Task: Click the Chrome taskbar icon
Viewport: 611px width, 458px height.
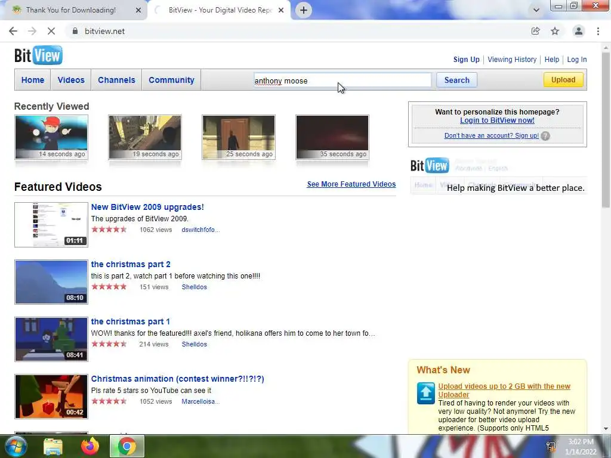Action: pyautogui.click(x=127, y=447)
